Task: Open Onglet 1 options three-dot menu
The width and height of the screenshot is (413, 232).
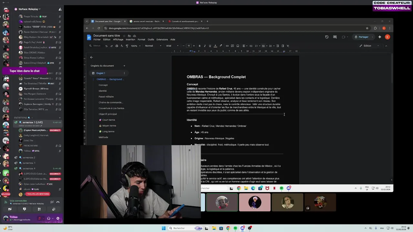Action: [x=124, y=73]
